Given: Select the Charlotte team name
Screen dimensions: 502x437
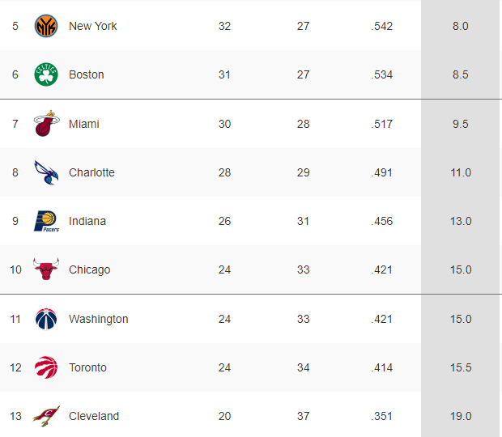Looking at the screenshot, I should coord(91,172).
